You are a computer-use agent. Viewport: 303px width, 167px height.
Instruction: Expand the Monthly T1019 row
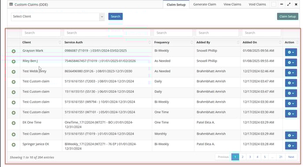coord(14,134)
